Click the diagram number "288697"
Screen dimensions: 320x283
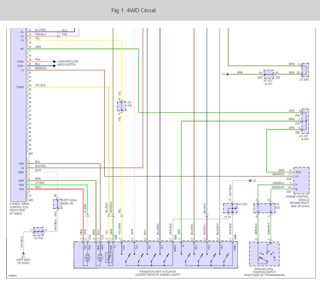point(12,276)
